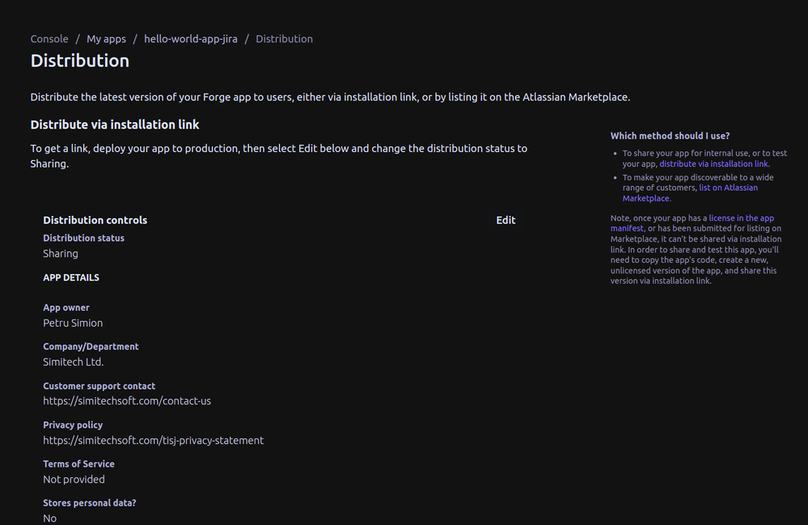Click 'No' under Stores personal data
This screenshot has width=808, height=525.
click(49, 518)
